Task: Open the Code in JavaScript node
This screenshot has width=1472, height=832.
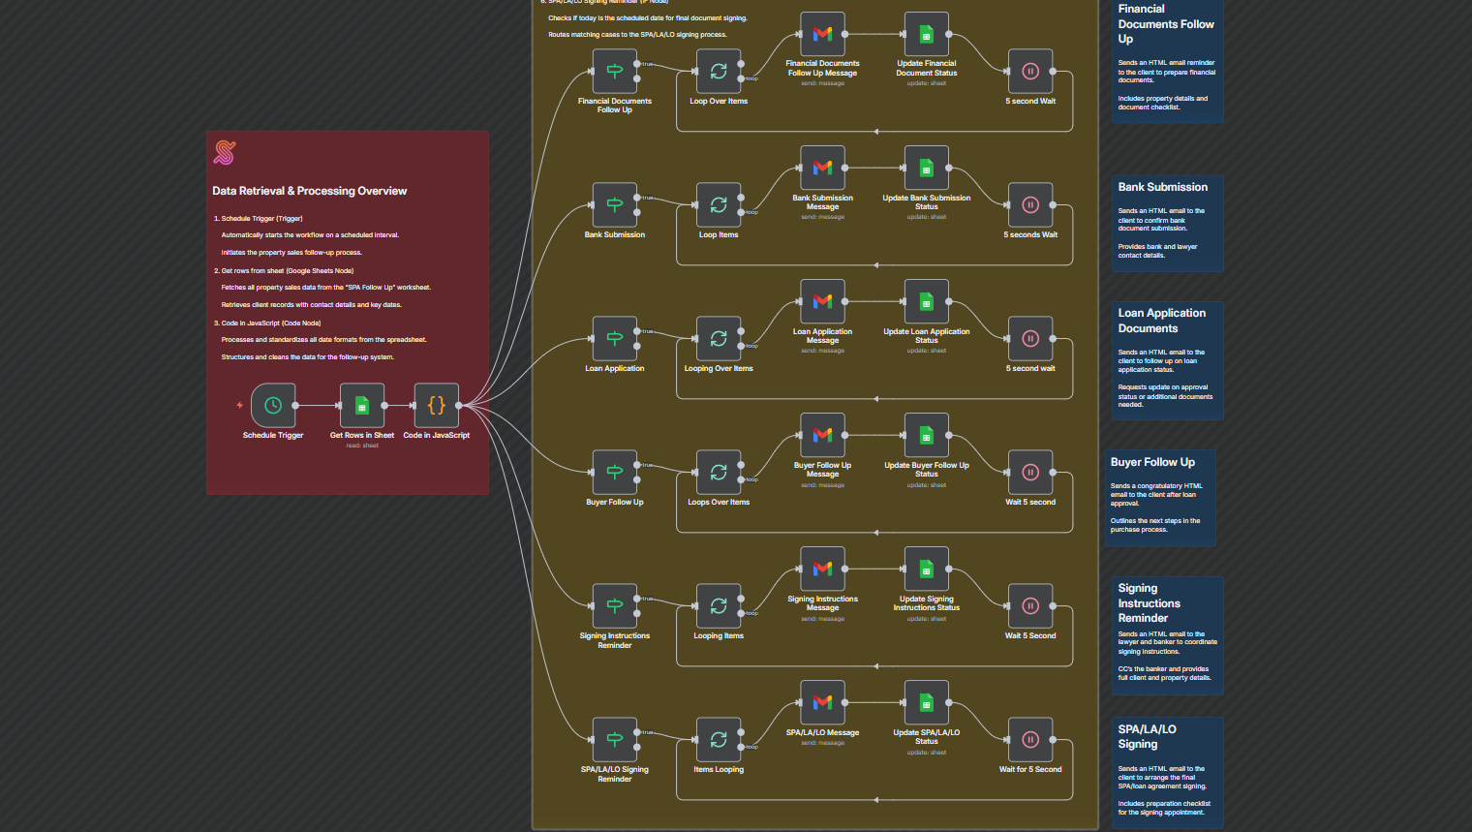Action: point(437,406)
